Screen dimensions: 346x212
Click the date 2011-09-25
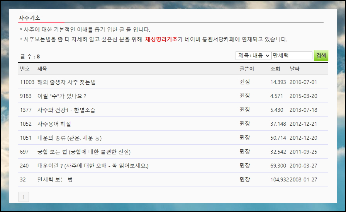coord(304,152)
